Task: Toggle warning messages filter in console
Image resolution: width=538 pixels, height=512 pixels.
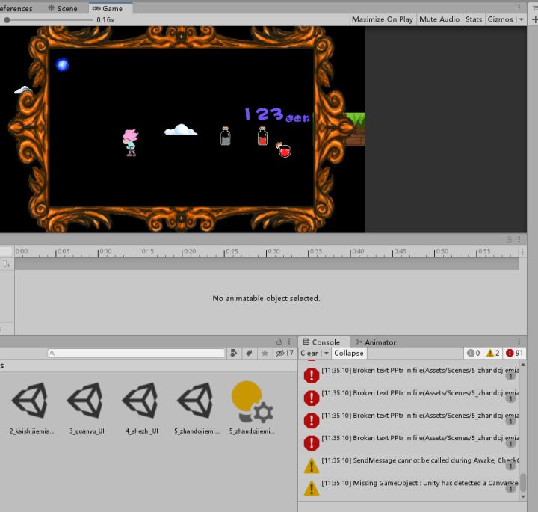Action: coord(492,353)
